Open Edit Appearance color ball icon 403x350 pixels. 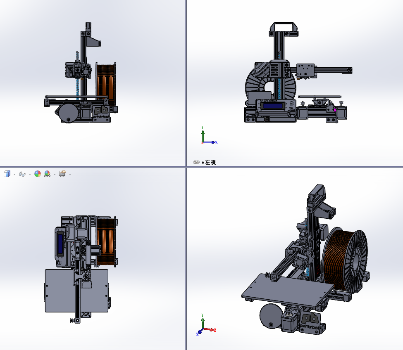[38, 174]
